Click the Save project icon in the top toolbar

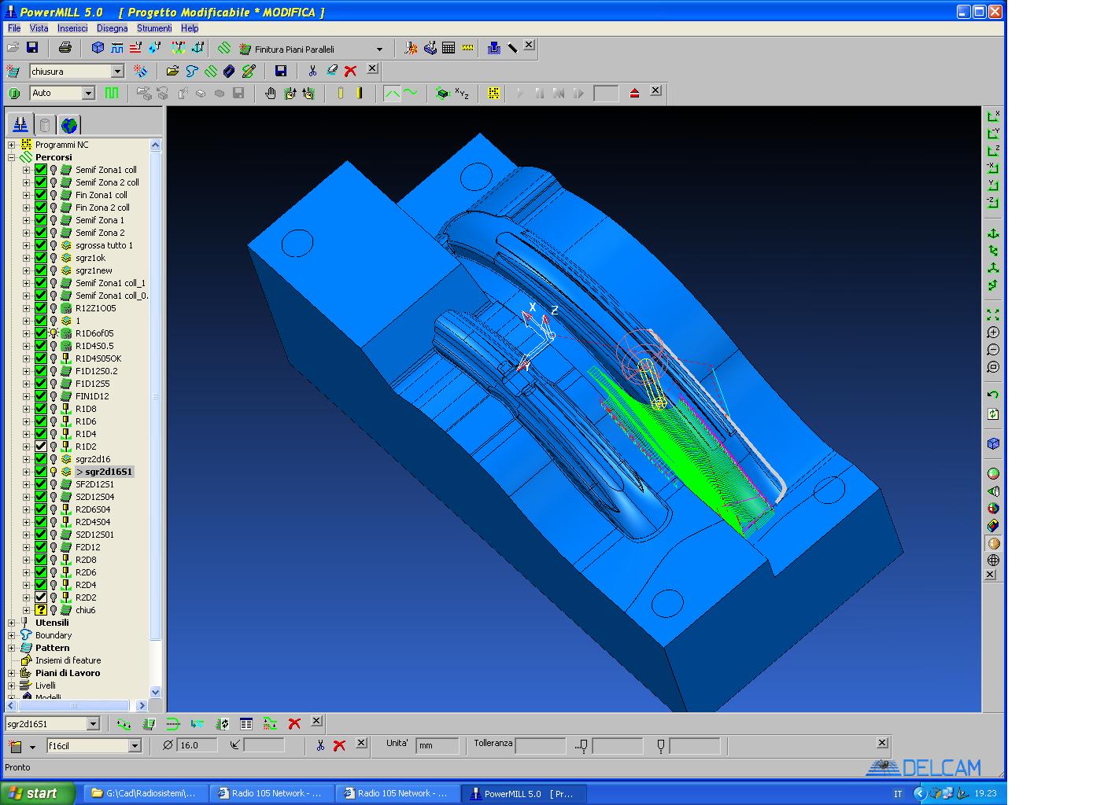coord(32,48)
